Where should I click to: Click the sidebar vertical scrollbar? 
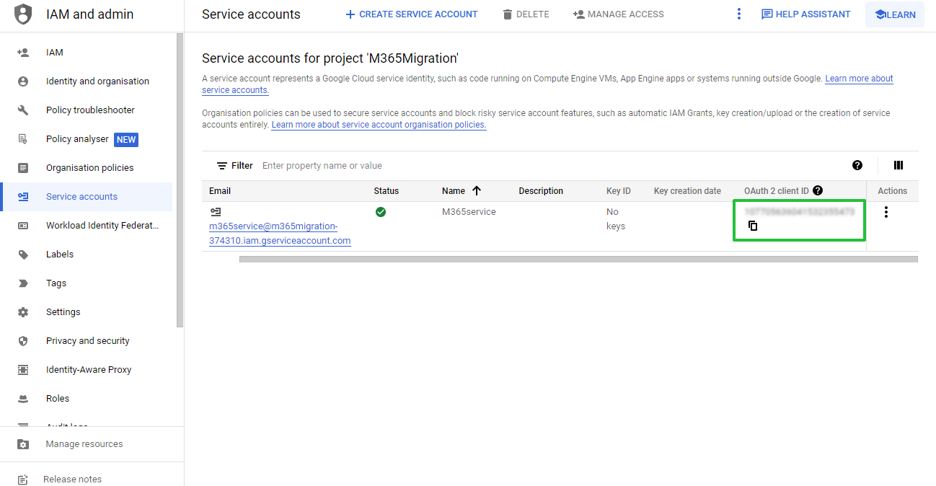(180, 180)
